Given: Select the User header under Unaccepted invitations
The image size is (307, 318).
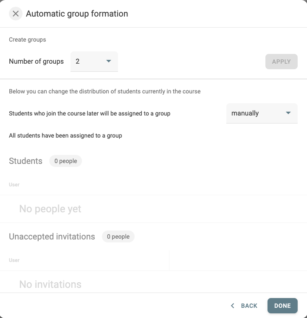Looking at the screenshot, I should coord(14,260).
